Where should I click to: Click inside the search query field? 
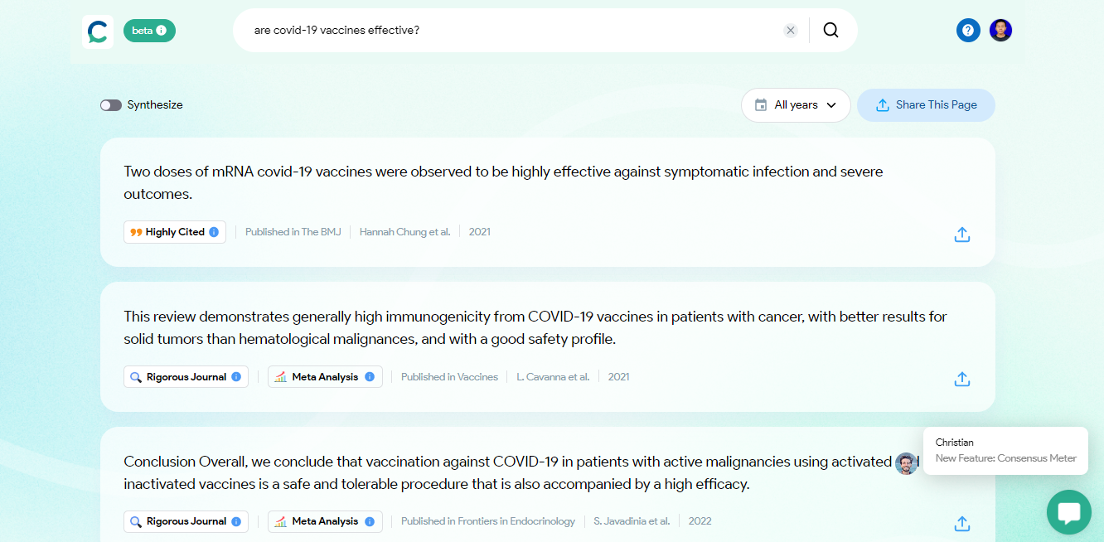514,31
